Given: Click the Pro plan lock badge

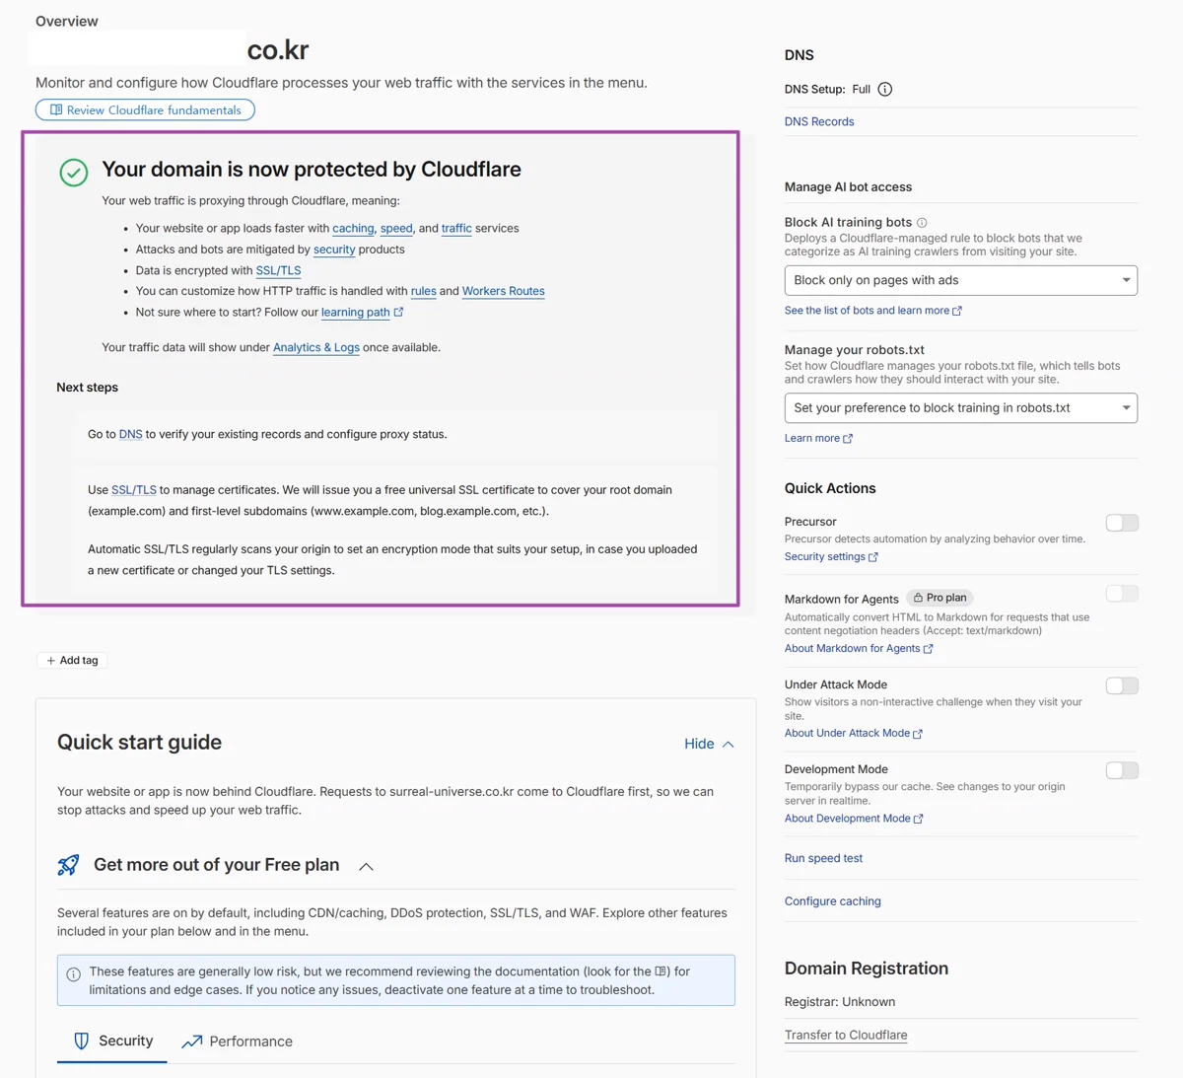Looking at the screenshot, I should [x=939, y=598].
